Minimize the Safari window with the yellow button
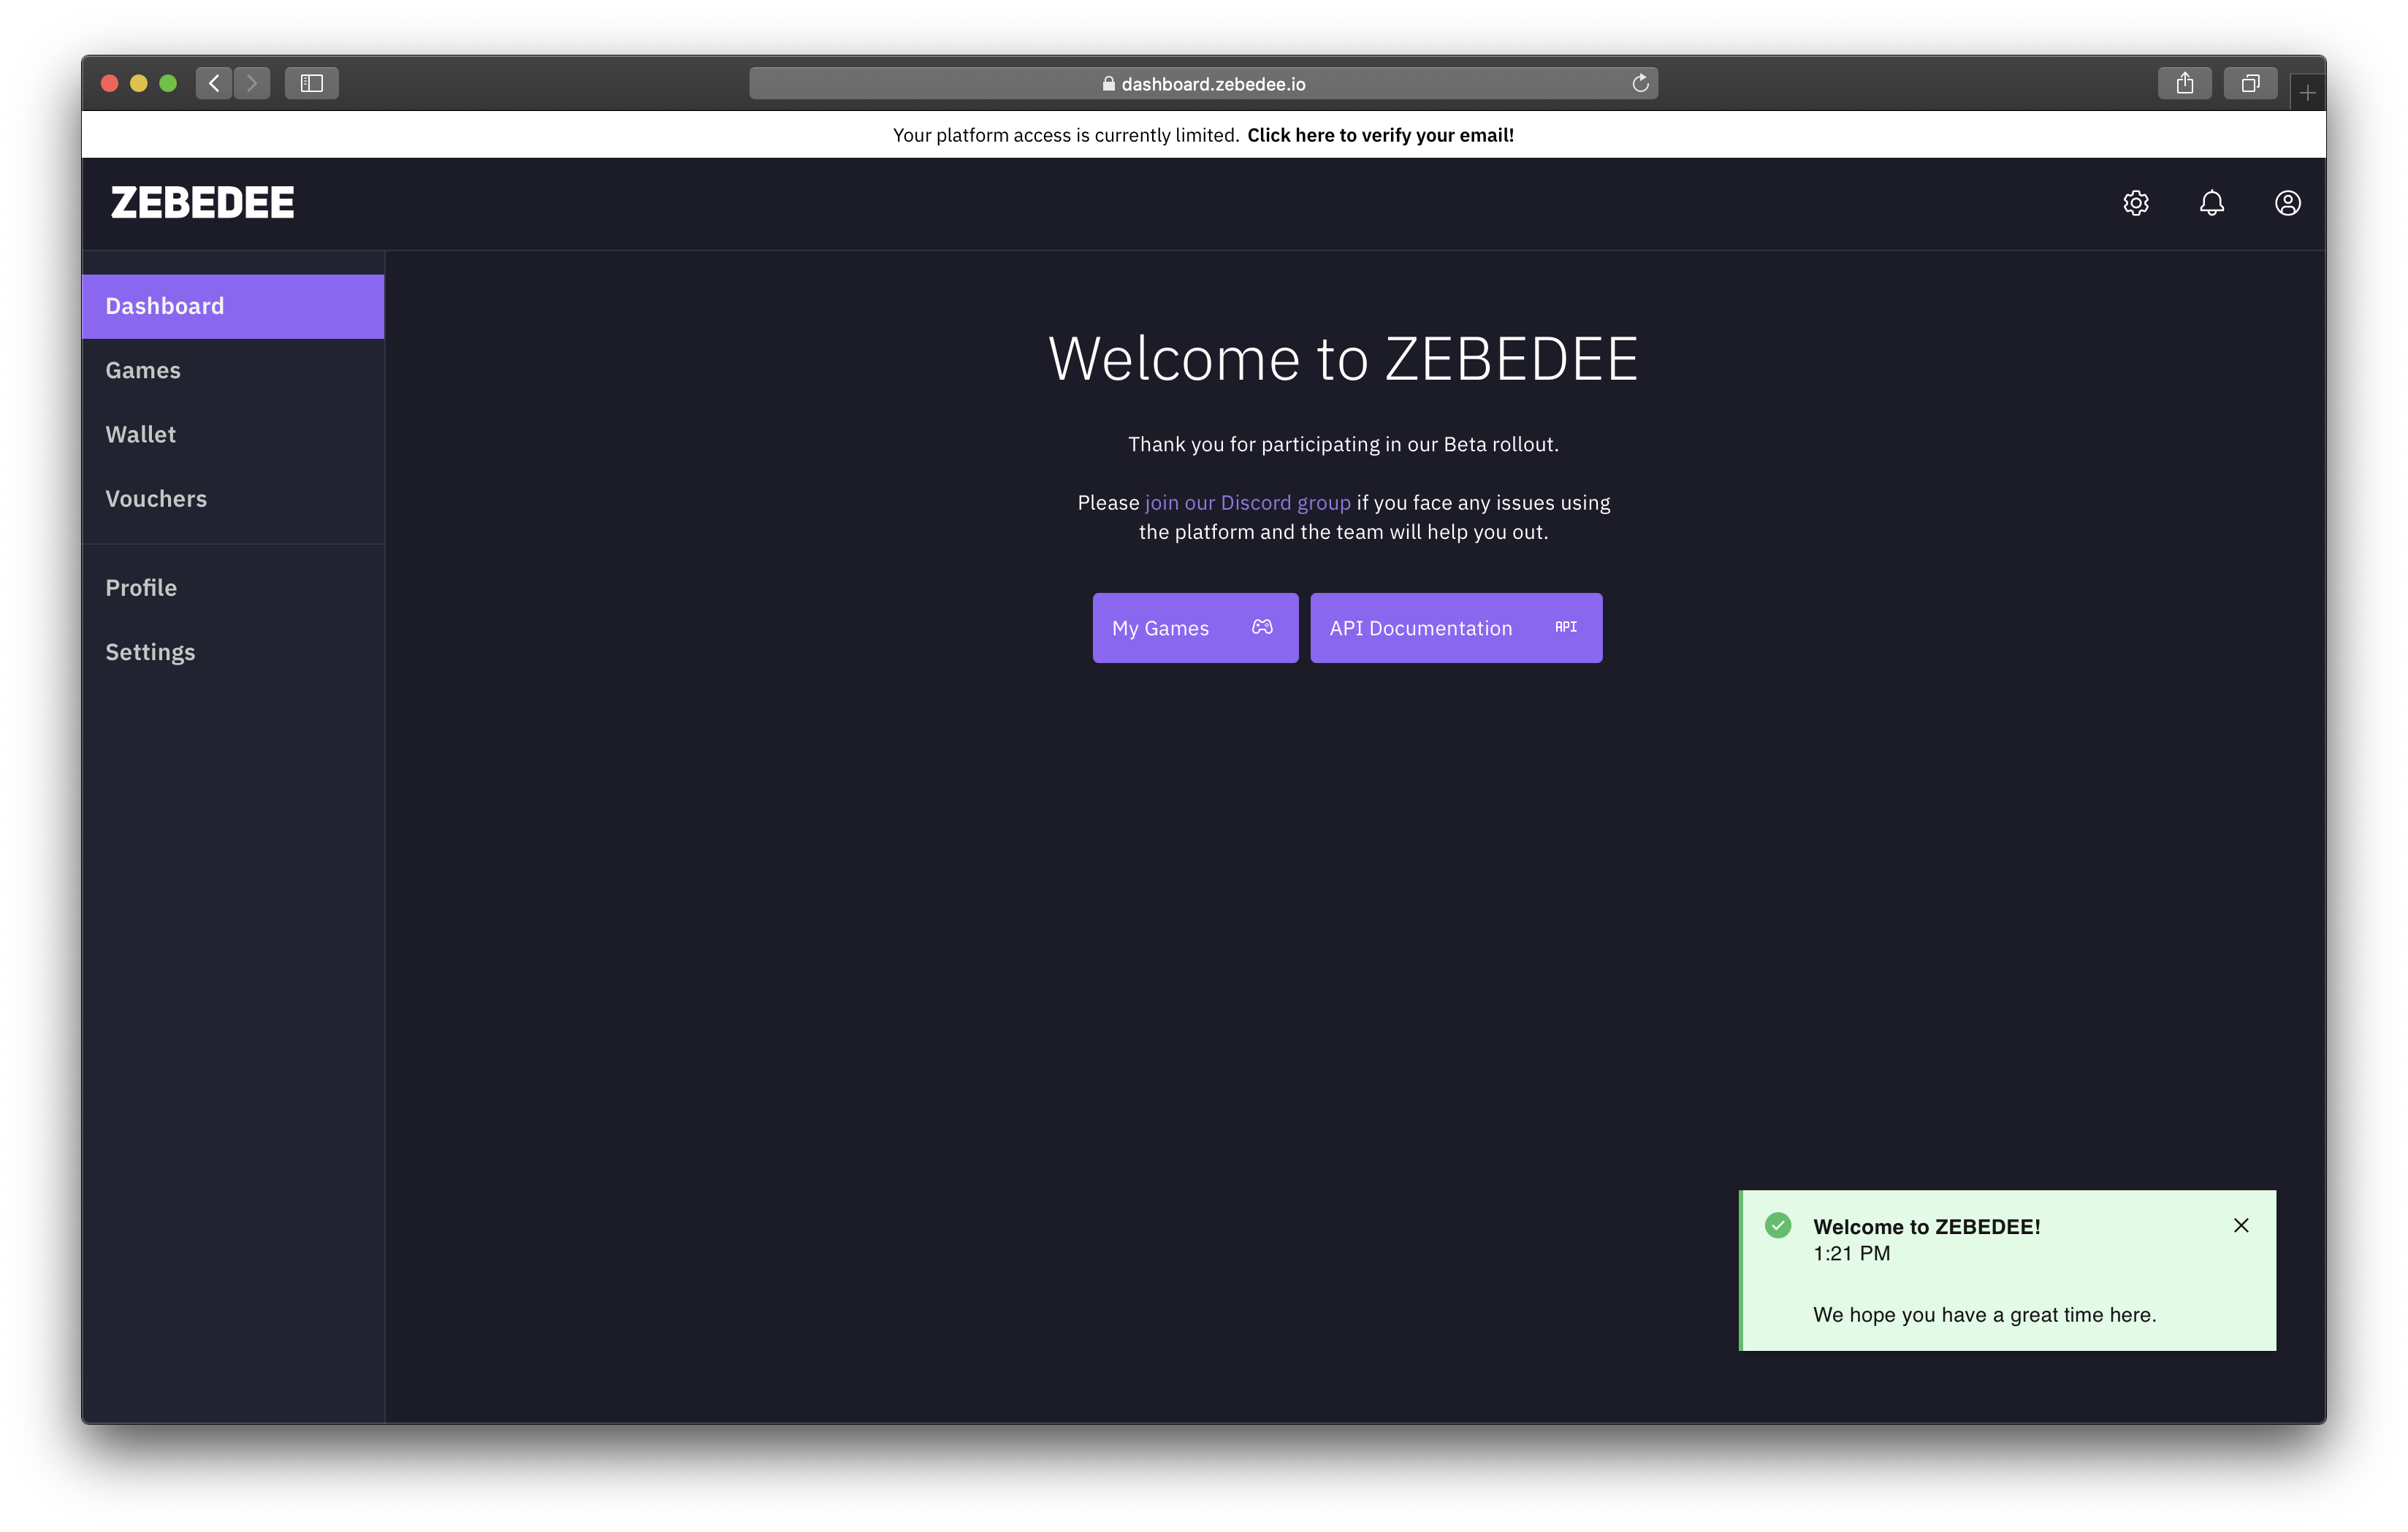The image size is (2408, 1532). pos(139,83)
